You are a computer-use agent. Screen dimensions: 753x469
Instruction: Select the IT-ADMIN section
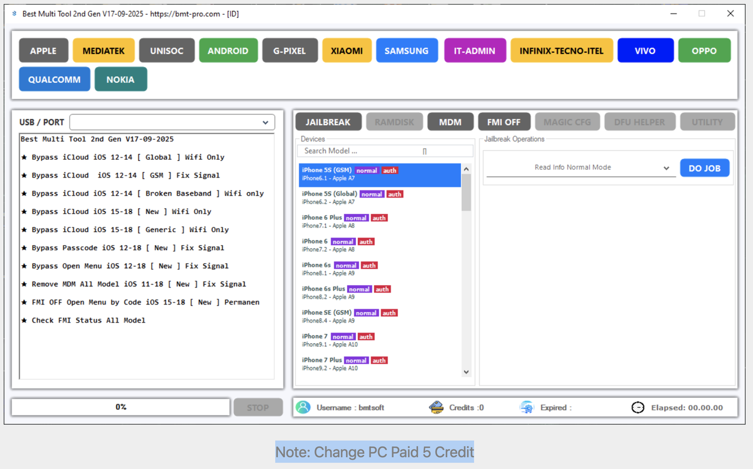click(x=475, y=51)
